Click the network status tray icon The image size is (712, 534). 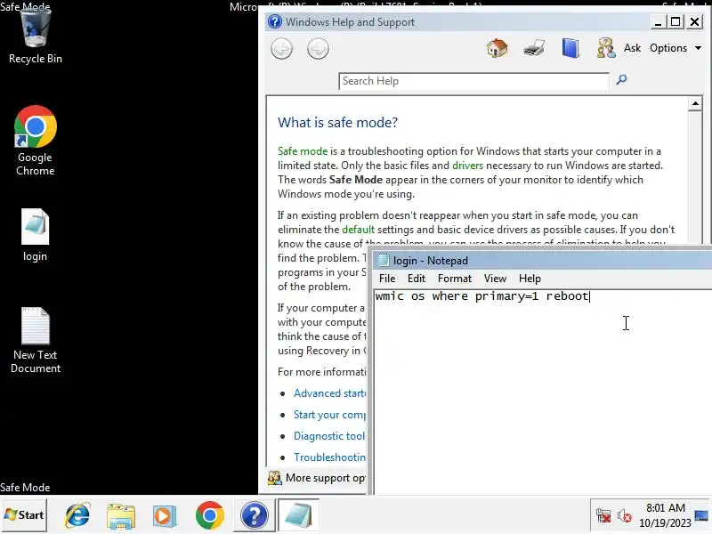point(603,516)
